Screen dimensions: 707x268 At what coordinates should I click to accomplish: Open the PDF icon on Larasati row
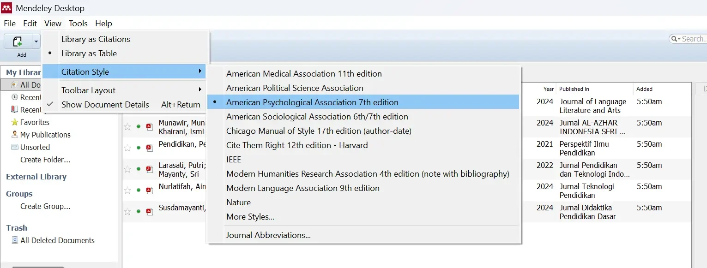149,169
